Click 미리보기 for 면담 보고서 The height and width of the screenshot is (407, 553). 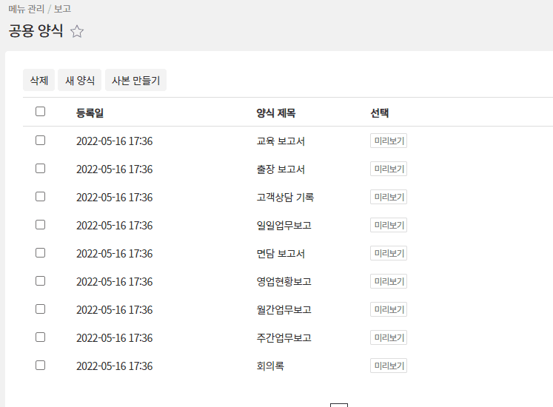click(389, 253)
